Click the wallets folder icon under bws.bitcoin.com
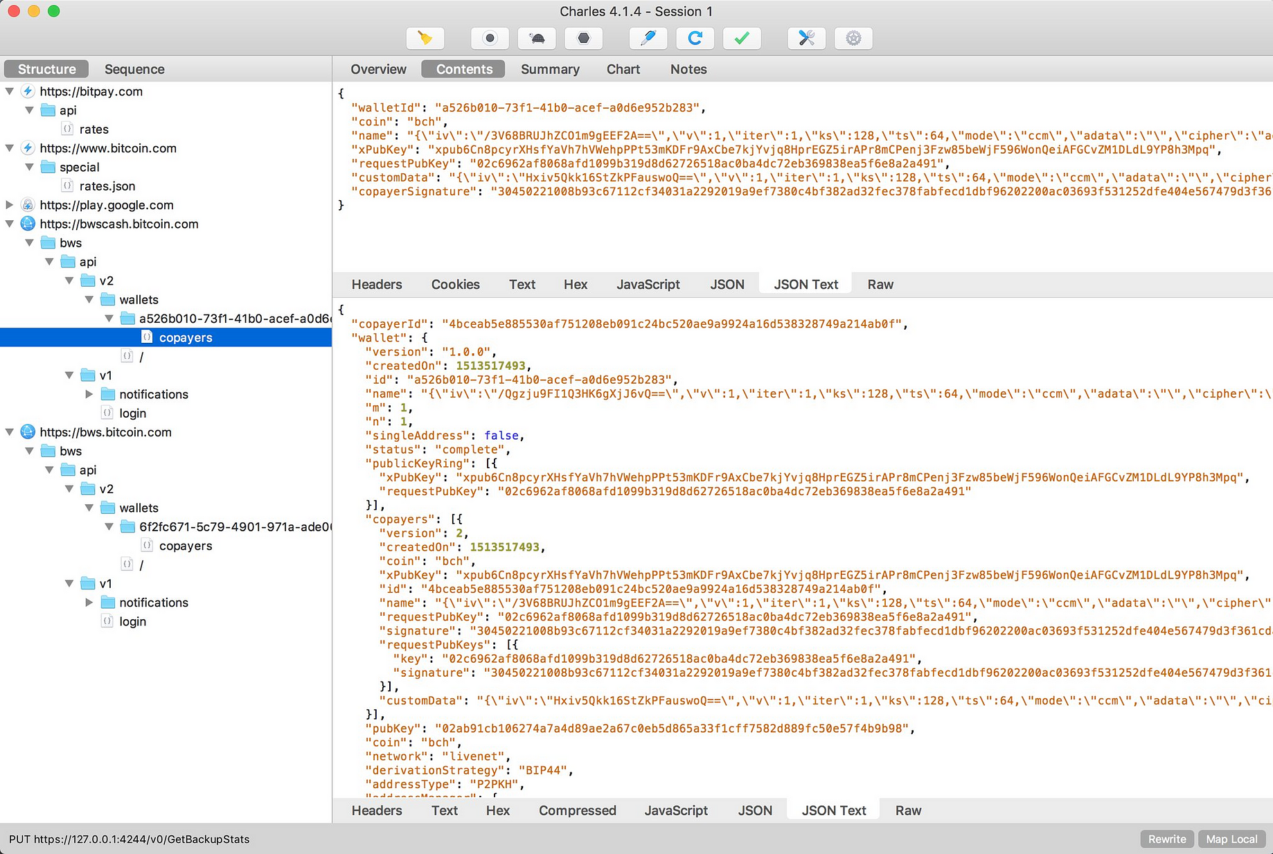This screenshot has width=1273, height=854. coord(108,508)
